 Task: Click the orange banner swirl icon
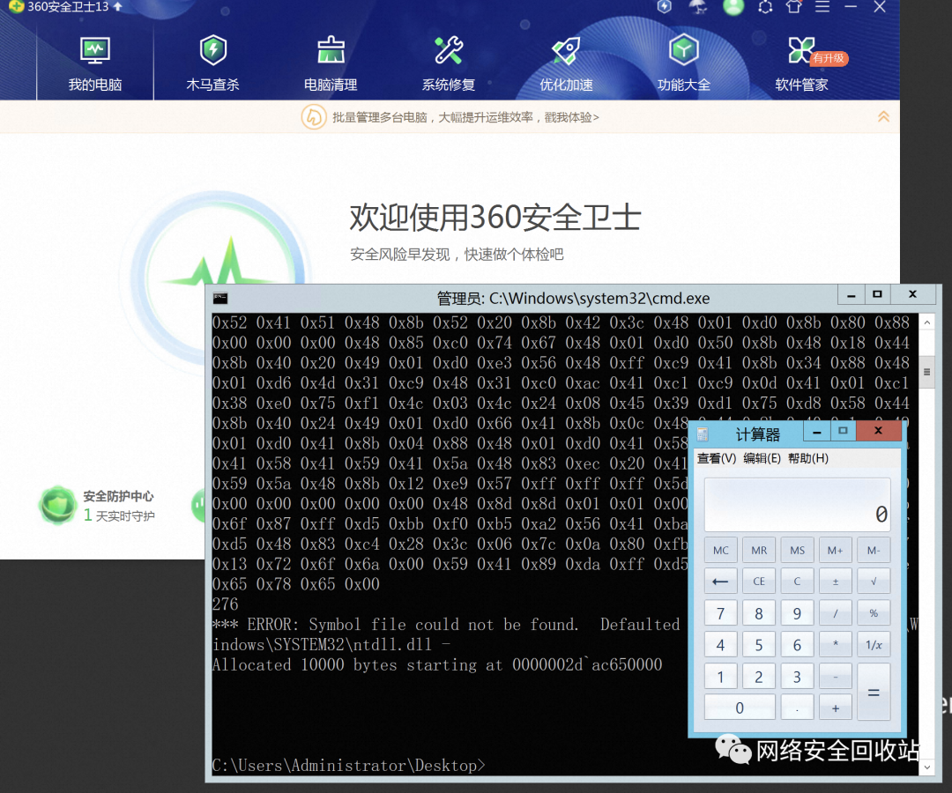click(x=313, y=117)
